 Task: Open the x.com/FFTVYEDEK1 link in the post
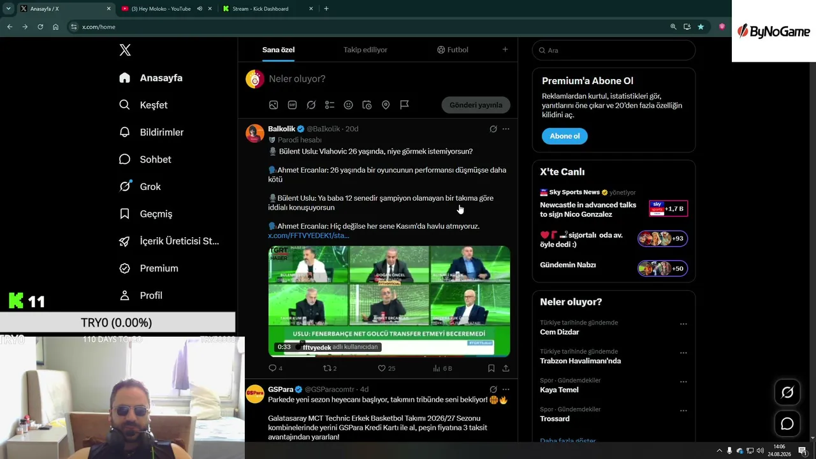[309, 236]
